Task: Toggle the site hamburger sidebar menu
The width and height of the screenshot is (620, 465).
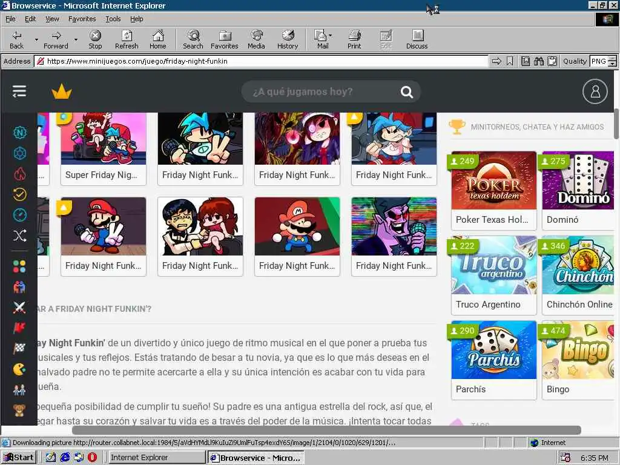Action: pos(19,91)
